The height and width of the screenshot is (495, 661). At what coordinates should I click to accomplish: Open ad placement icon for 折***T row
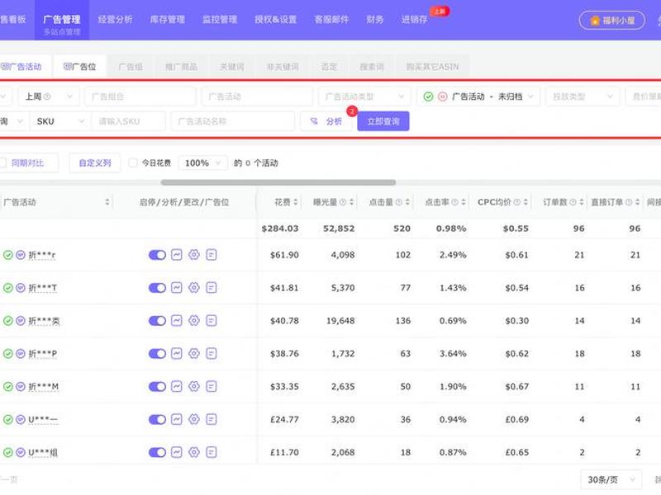(212, 287)
